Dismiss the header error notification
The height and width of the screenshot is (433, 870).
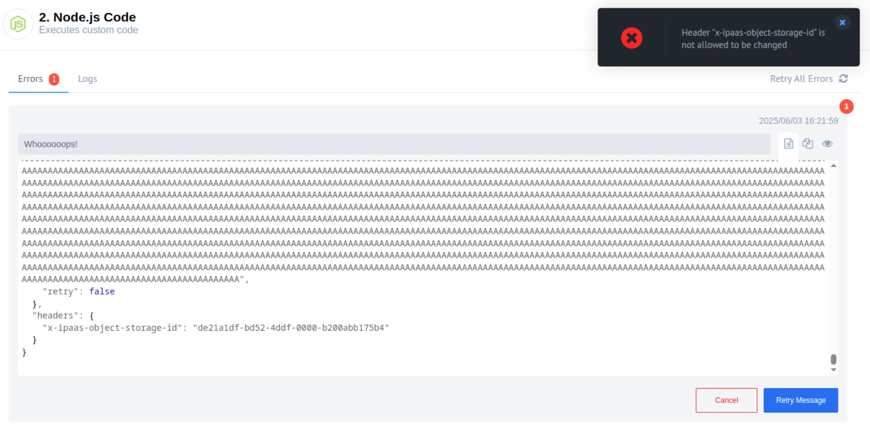pyautogui.click(x=842, y=22)
